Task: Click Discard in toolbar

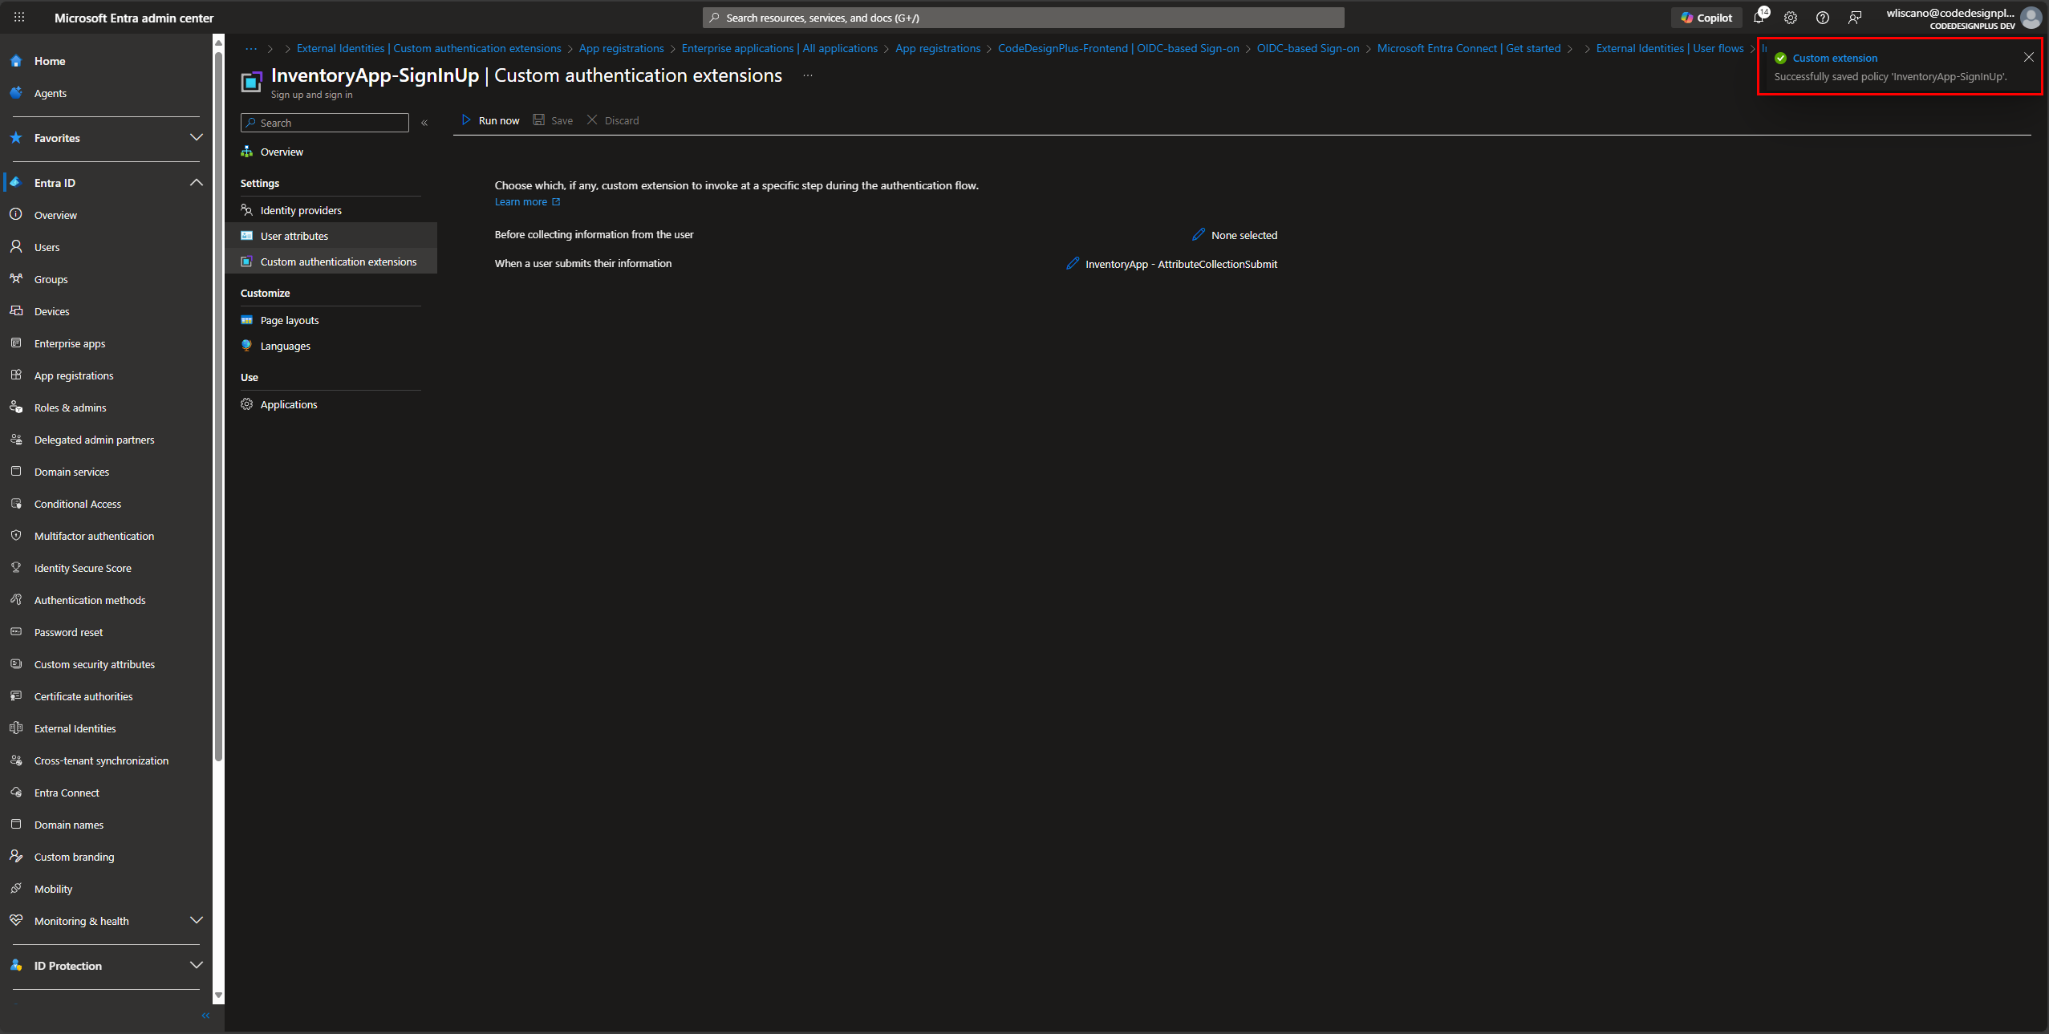Action: click(x=613, y=120)
